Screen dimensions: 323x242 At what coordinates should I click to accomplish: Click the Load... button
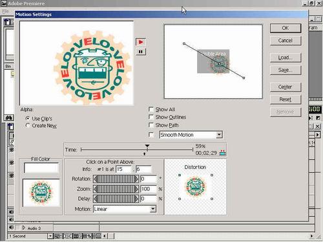click(x=286, y=57)
